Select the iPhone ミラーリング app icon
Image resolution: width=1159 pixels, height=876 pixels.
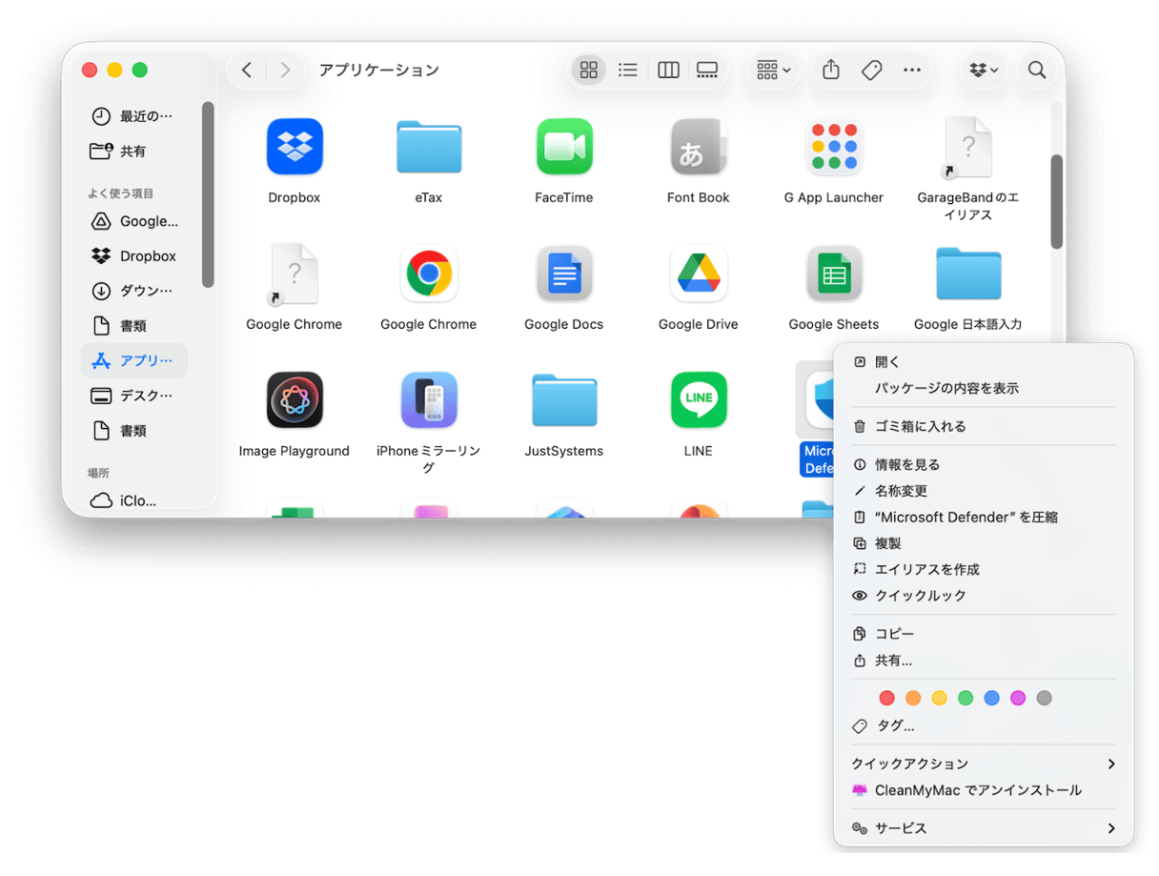click(x=429, y=400)
